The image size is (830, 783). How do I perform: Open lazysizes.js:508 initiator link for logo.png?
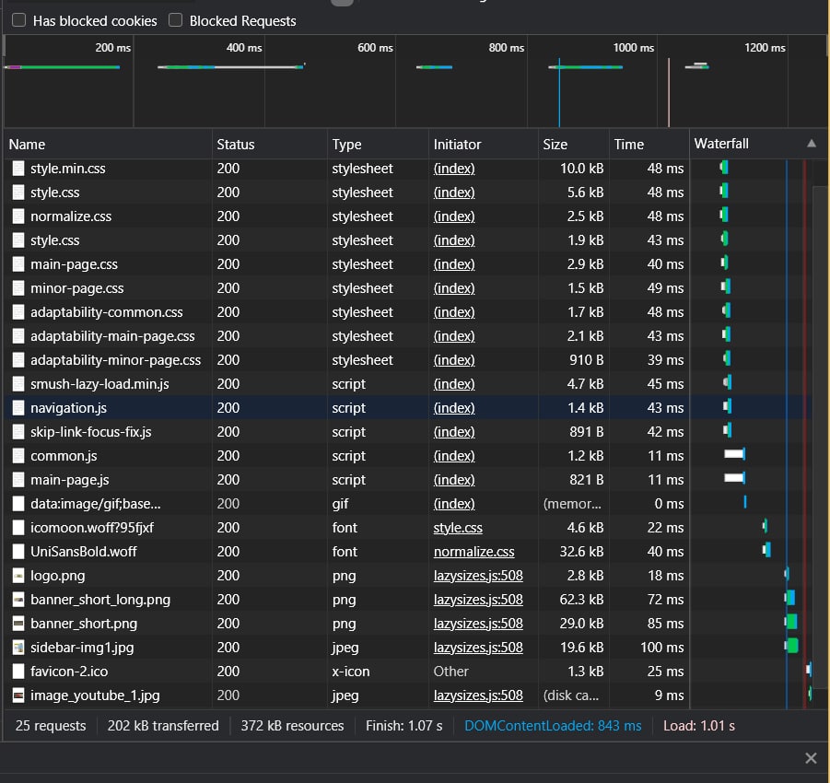point(478,576)
